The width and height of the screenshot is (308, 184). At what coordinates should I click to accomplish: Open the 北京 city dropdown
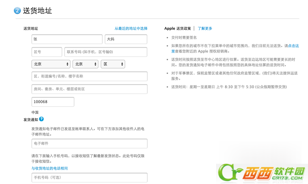[86, 64]
